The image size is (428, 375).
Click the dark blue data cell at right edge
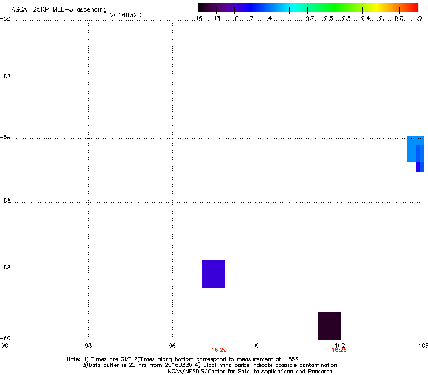point(419,167)
